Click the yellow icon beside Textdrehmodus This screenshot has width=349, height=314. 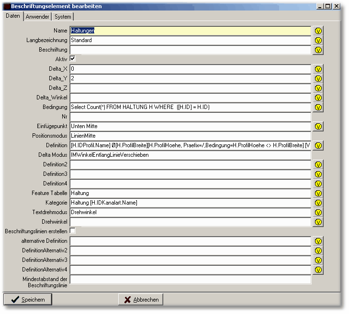point(318,212)
